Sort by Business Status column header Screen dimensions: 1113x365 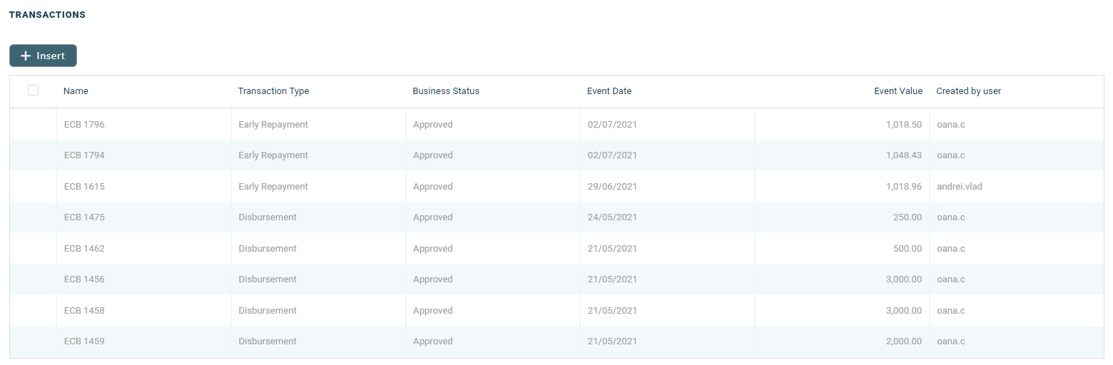coord(446,91)
